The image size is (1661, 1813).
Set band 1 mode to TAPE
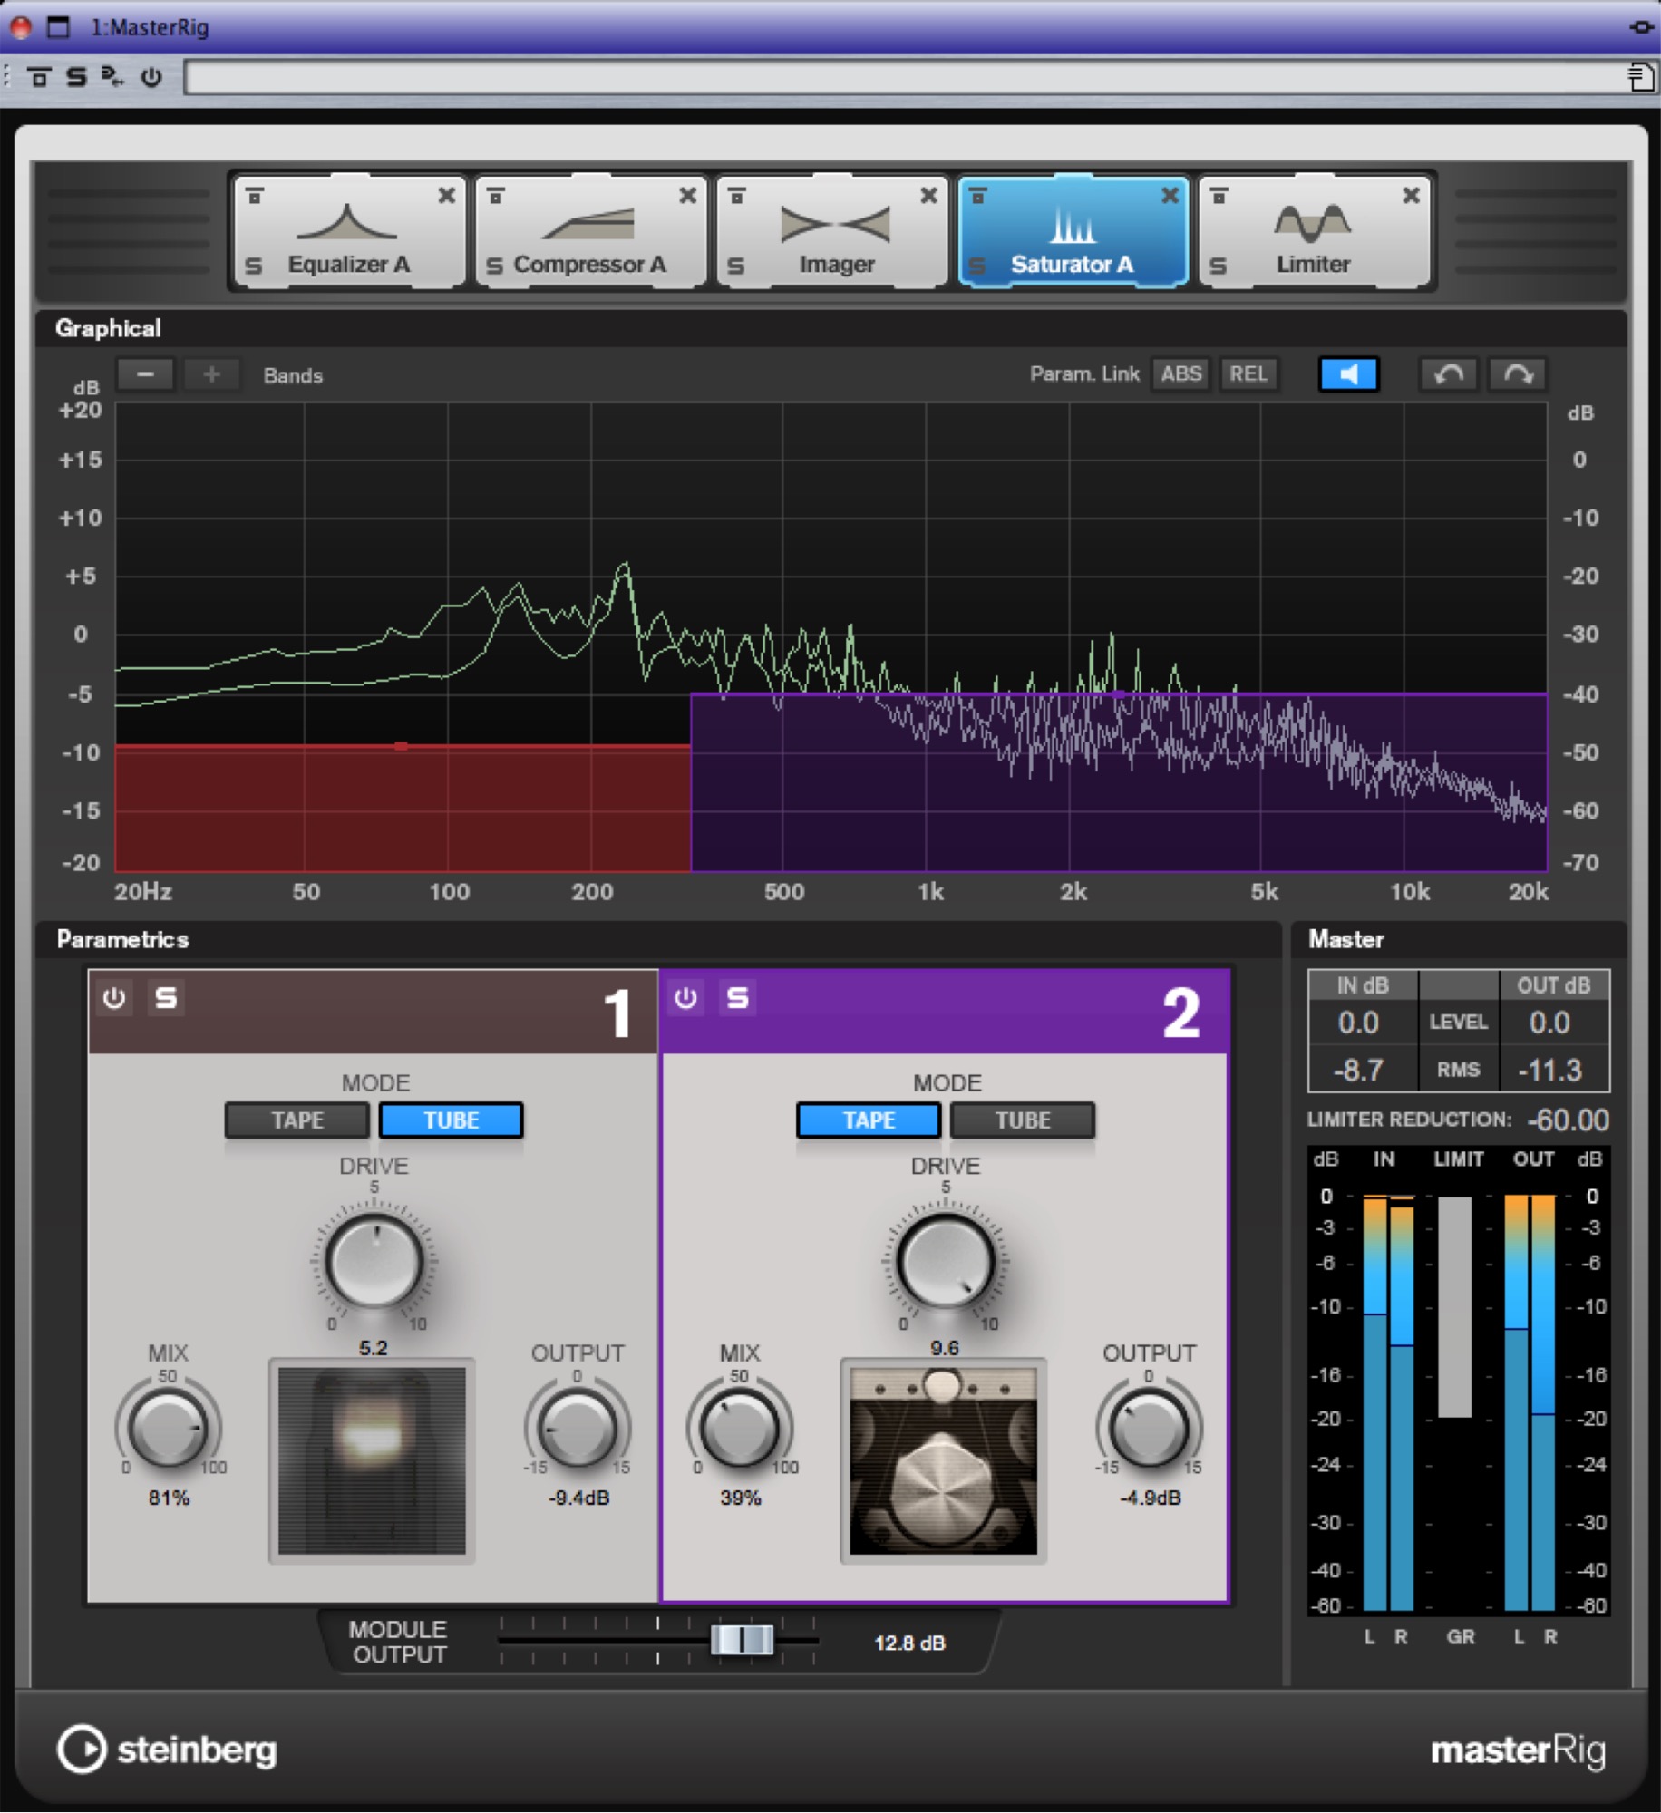click(297, 1120)
